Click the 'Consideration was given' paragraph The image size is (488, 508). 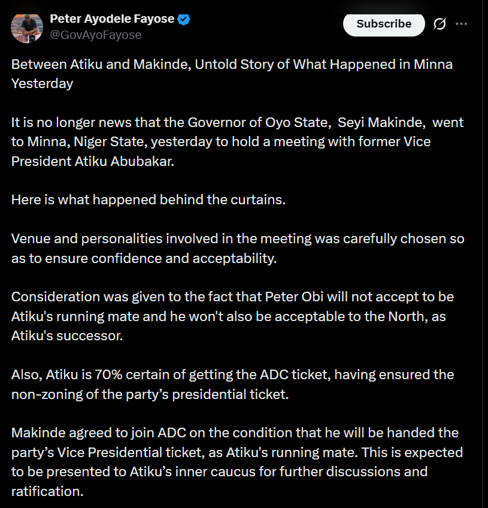pos(232,316)
